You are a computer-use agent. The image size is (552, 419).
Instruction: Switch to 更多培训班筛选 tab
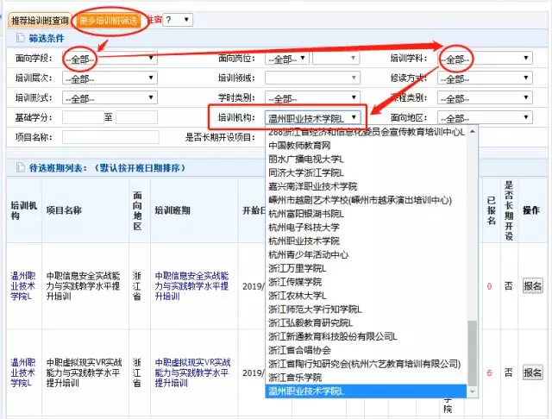(x=109, y=21)
